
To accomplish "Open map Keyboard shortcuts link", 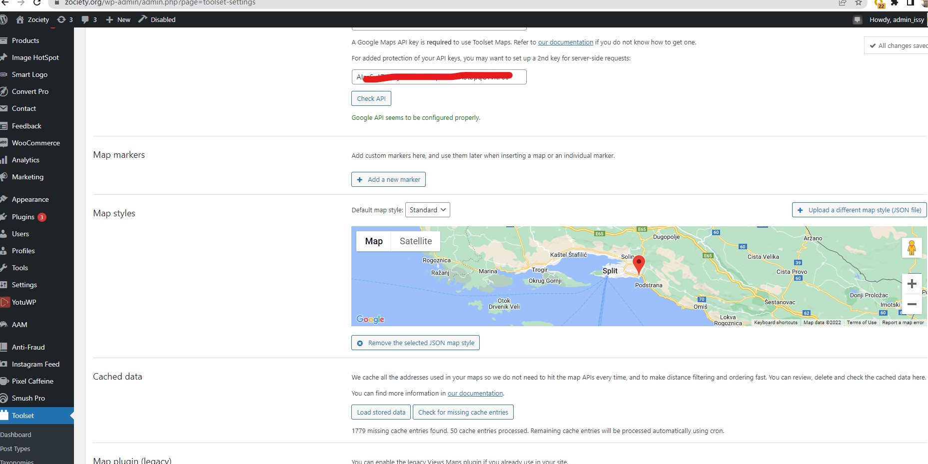I will click(776, 323).
